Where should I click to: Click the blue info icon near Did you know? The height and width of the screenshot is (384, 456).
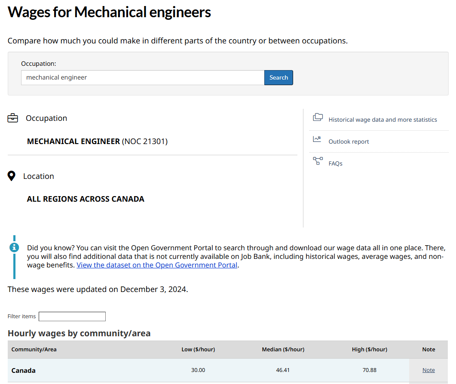[14, 247]
